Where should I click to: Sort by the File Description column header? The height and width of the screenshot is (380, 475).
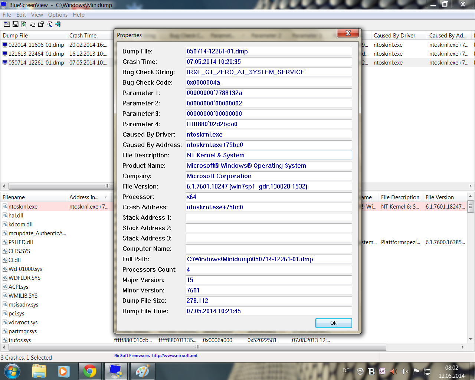[401, 197]
